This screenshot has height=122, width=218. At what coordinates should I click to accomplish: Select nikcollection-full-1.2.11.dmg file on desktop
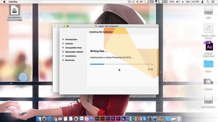[14, 13]
